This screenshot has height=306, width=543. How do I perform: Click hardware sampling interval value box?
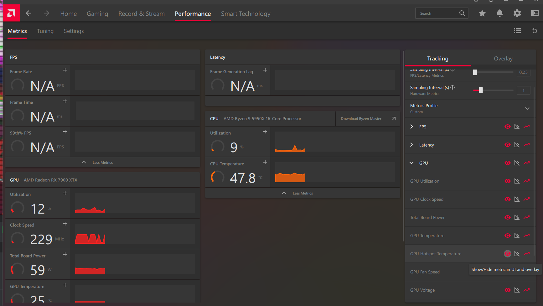click(x=523, y=90)
